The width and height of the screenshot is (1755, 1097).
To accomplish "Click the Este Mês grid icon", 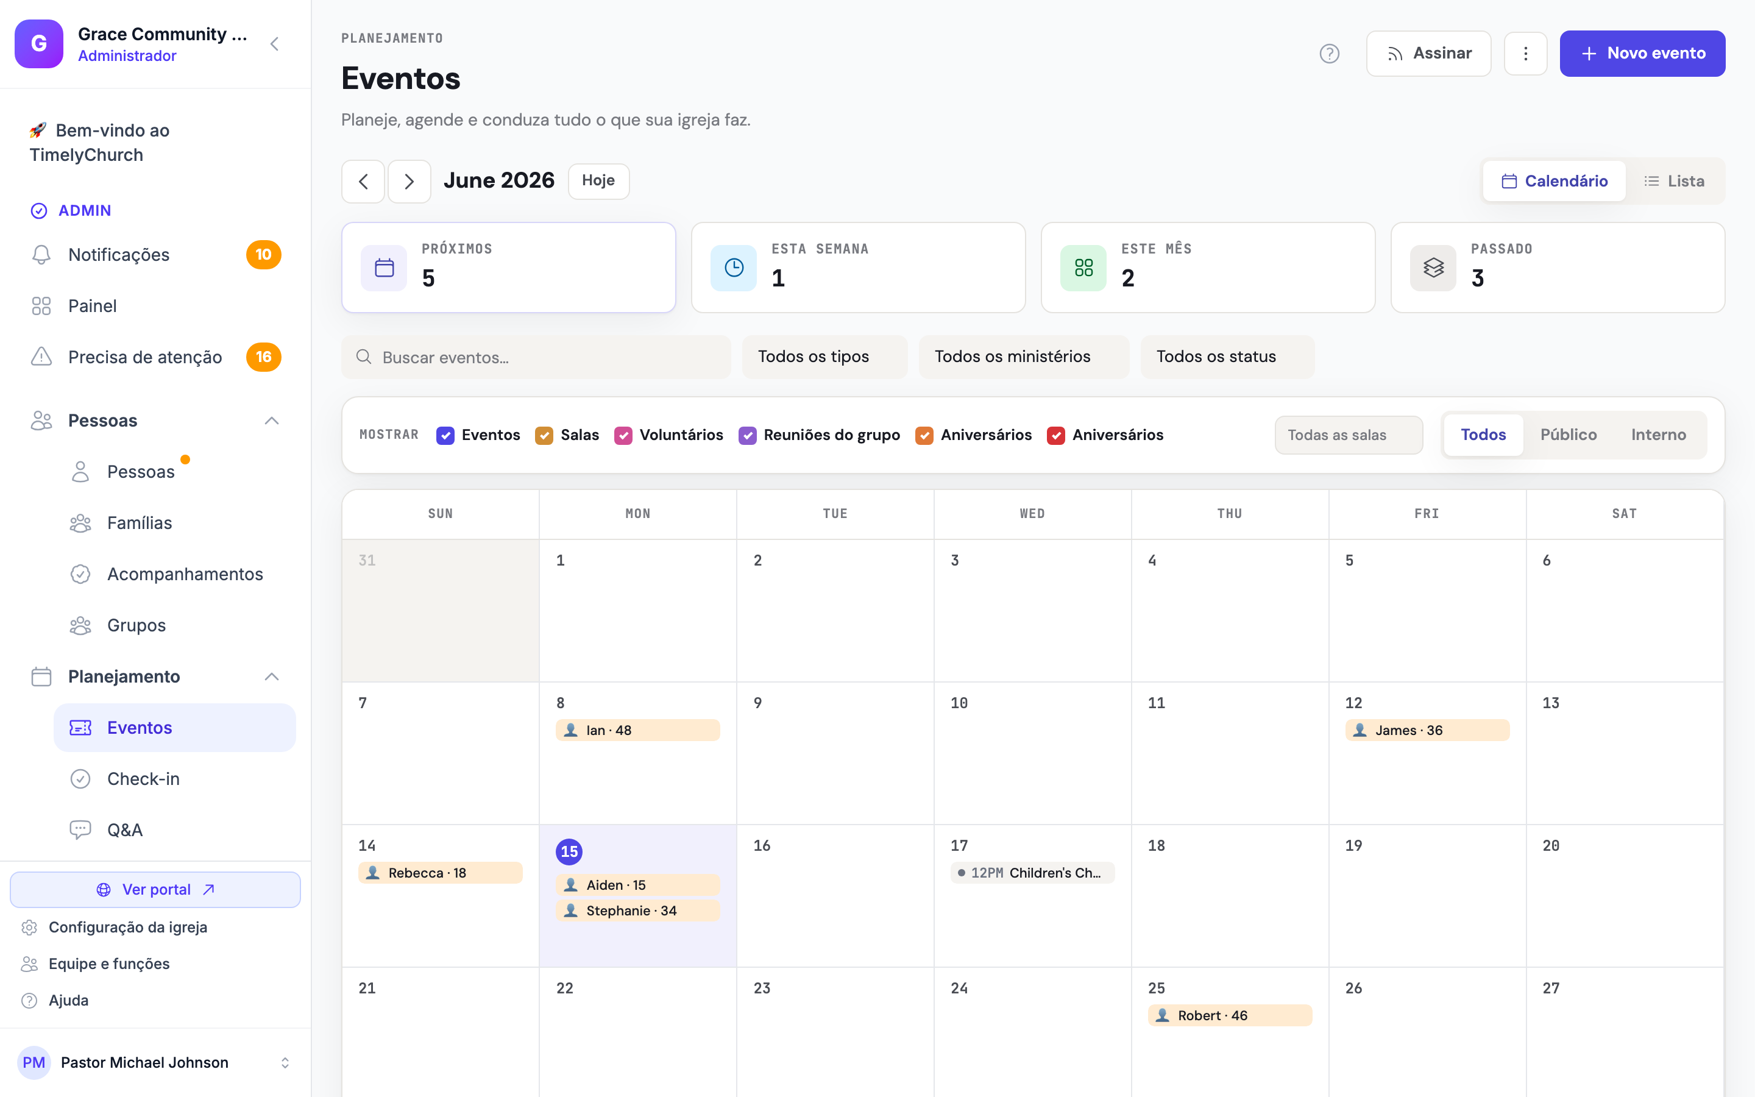I will pyautogui.click(x=1083, y=268).
